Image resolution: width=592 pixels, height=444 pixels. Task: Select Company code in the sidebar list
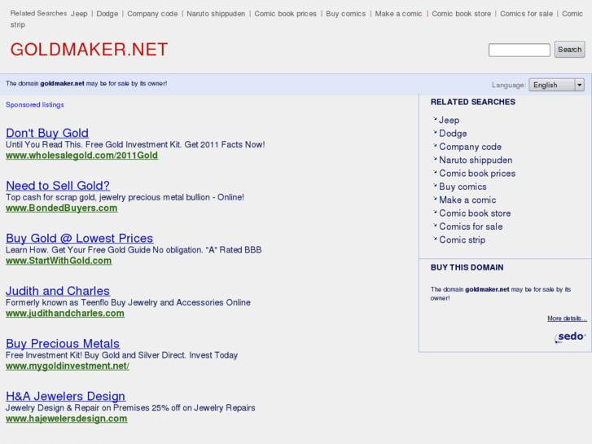click(x=470, y=147)
